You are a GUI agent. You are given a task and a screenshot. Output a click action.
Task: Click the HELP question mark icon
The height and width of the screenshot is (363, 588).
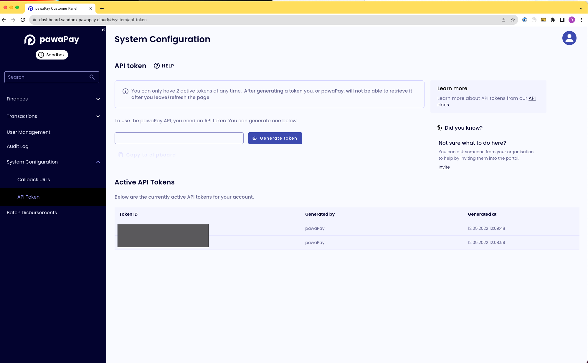157,66
